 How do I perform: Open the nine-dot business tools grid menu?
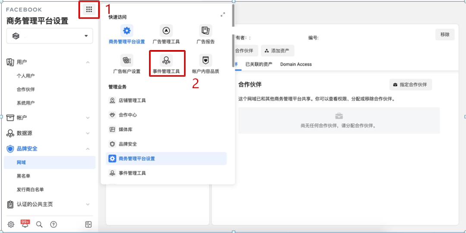(89, 9)
